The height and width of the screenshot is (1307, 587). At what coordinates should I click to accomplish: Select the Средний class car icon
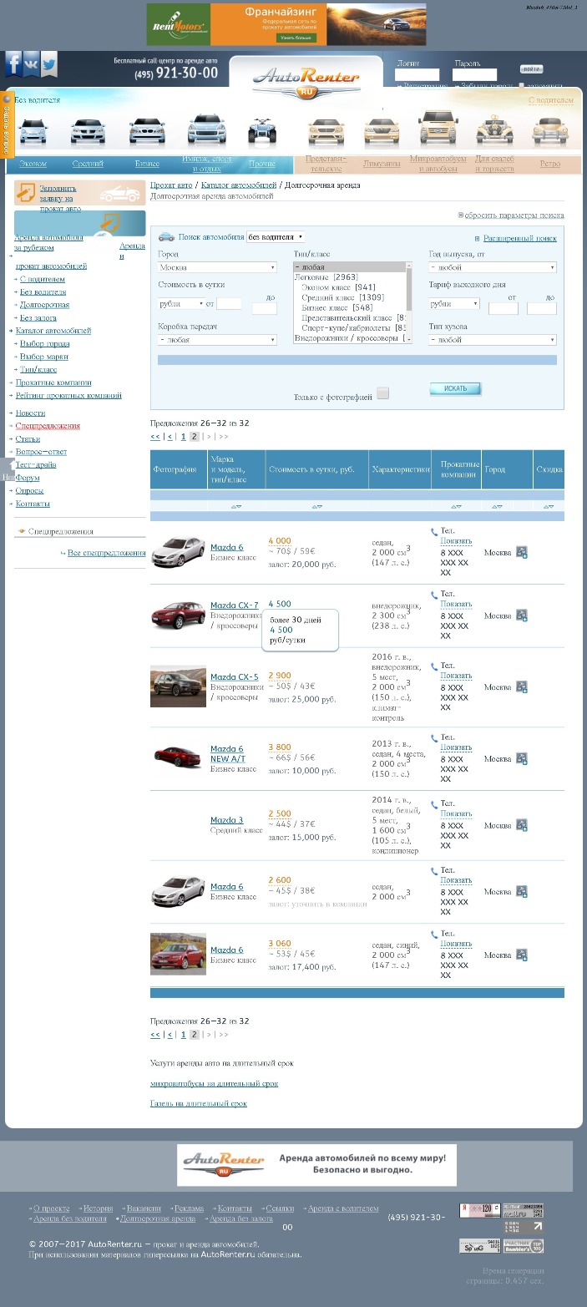pyautogui.click(x=88, y=131)
